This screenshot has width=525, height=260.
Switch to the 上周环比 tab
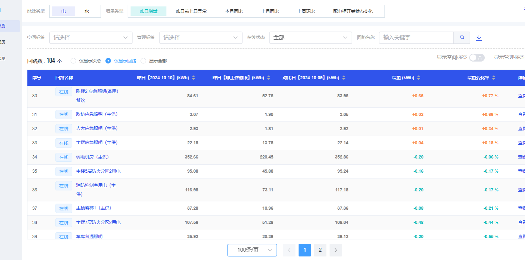point(306,11)
